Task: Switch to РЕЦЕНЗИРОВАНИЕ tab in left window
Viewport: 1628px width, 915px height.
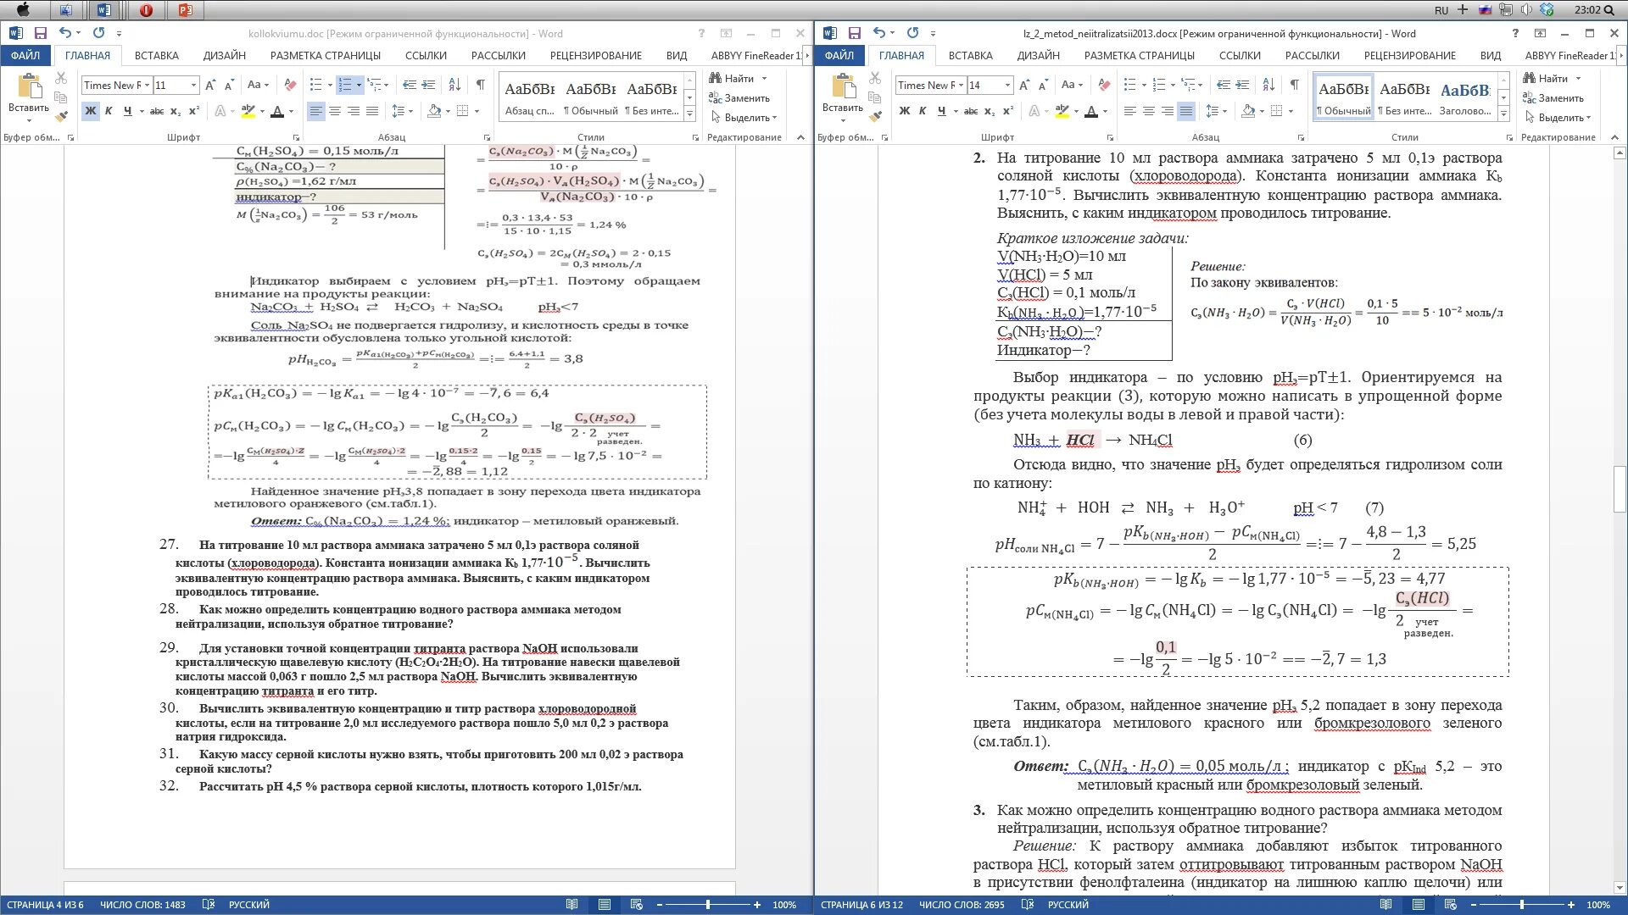Action: (x=596, y=55)
